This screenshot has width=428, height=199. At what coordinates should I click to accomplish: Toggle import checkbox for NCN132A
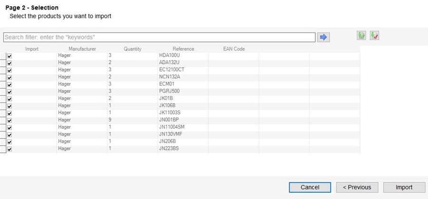pos(10,77)
